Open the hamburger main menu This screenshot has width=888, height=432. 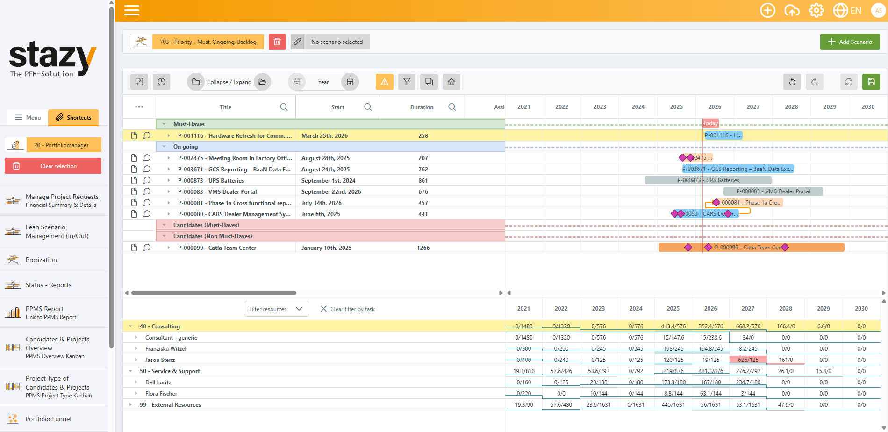[131, 10]
